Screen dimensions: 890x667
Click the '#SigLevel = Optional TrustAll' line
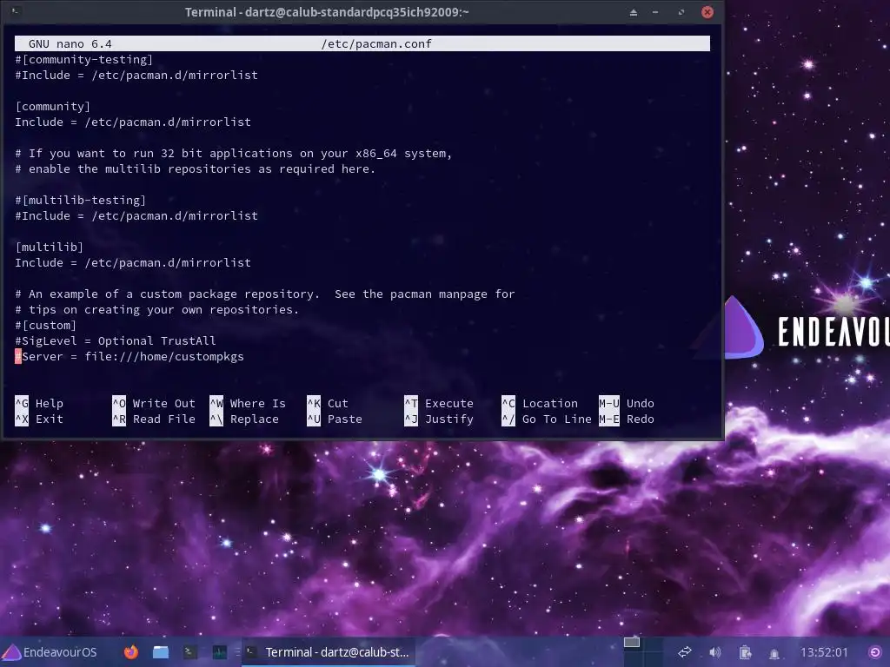click(x=116, y=340)
